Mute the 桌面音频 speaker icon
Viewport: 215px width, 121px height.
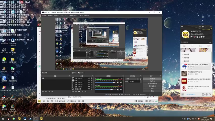tap(118, 90)
